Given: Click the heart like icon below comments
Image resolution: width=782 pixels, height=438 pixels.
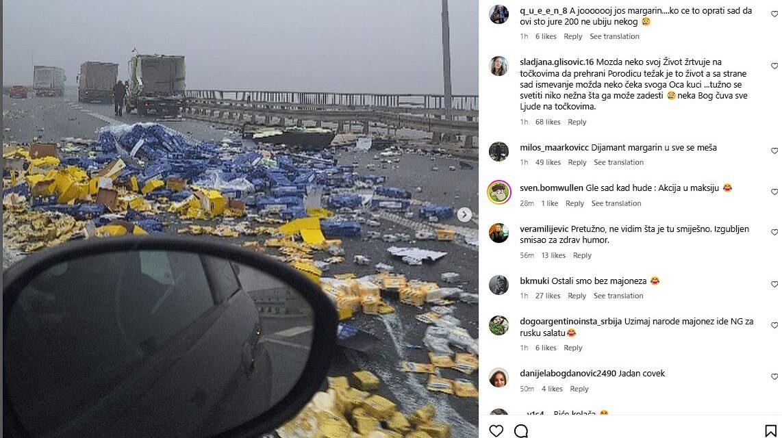Looking at the screenshot, I should tap(496, 430).
